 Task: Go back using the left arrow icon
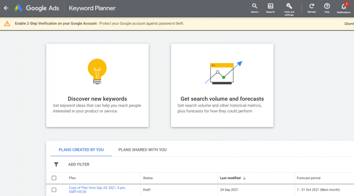tap(6, 8)
